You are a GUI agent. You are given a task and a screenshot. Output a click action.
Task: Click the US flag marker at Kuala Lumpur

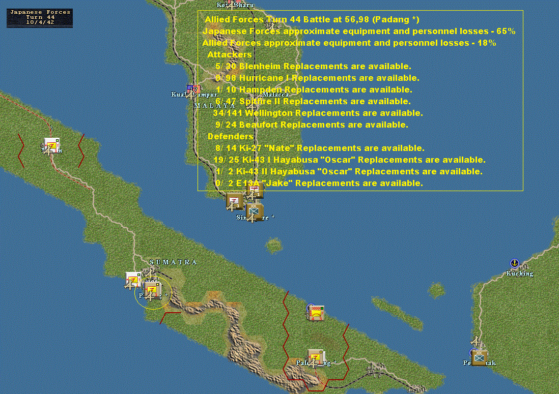pos(193,89)
